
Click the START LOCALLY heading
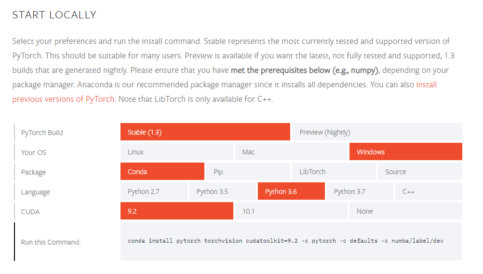(x=54, y=15)
